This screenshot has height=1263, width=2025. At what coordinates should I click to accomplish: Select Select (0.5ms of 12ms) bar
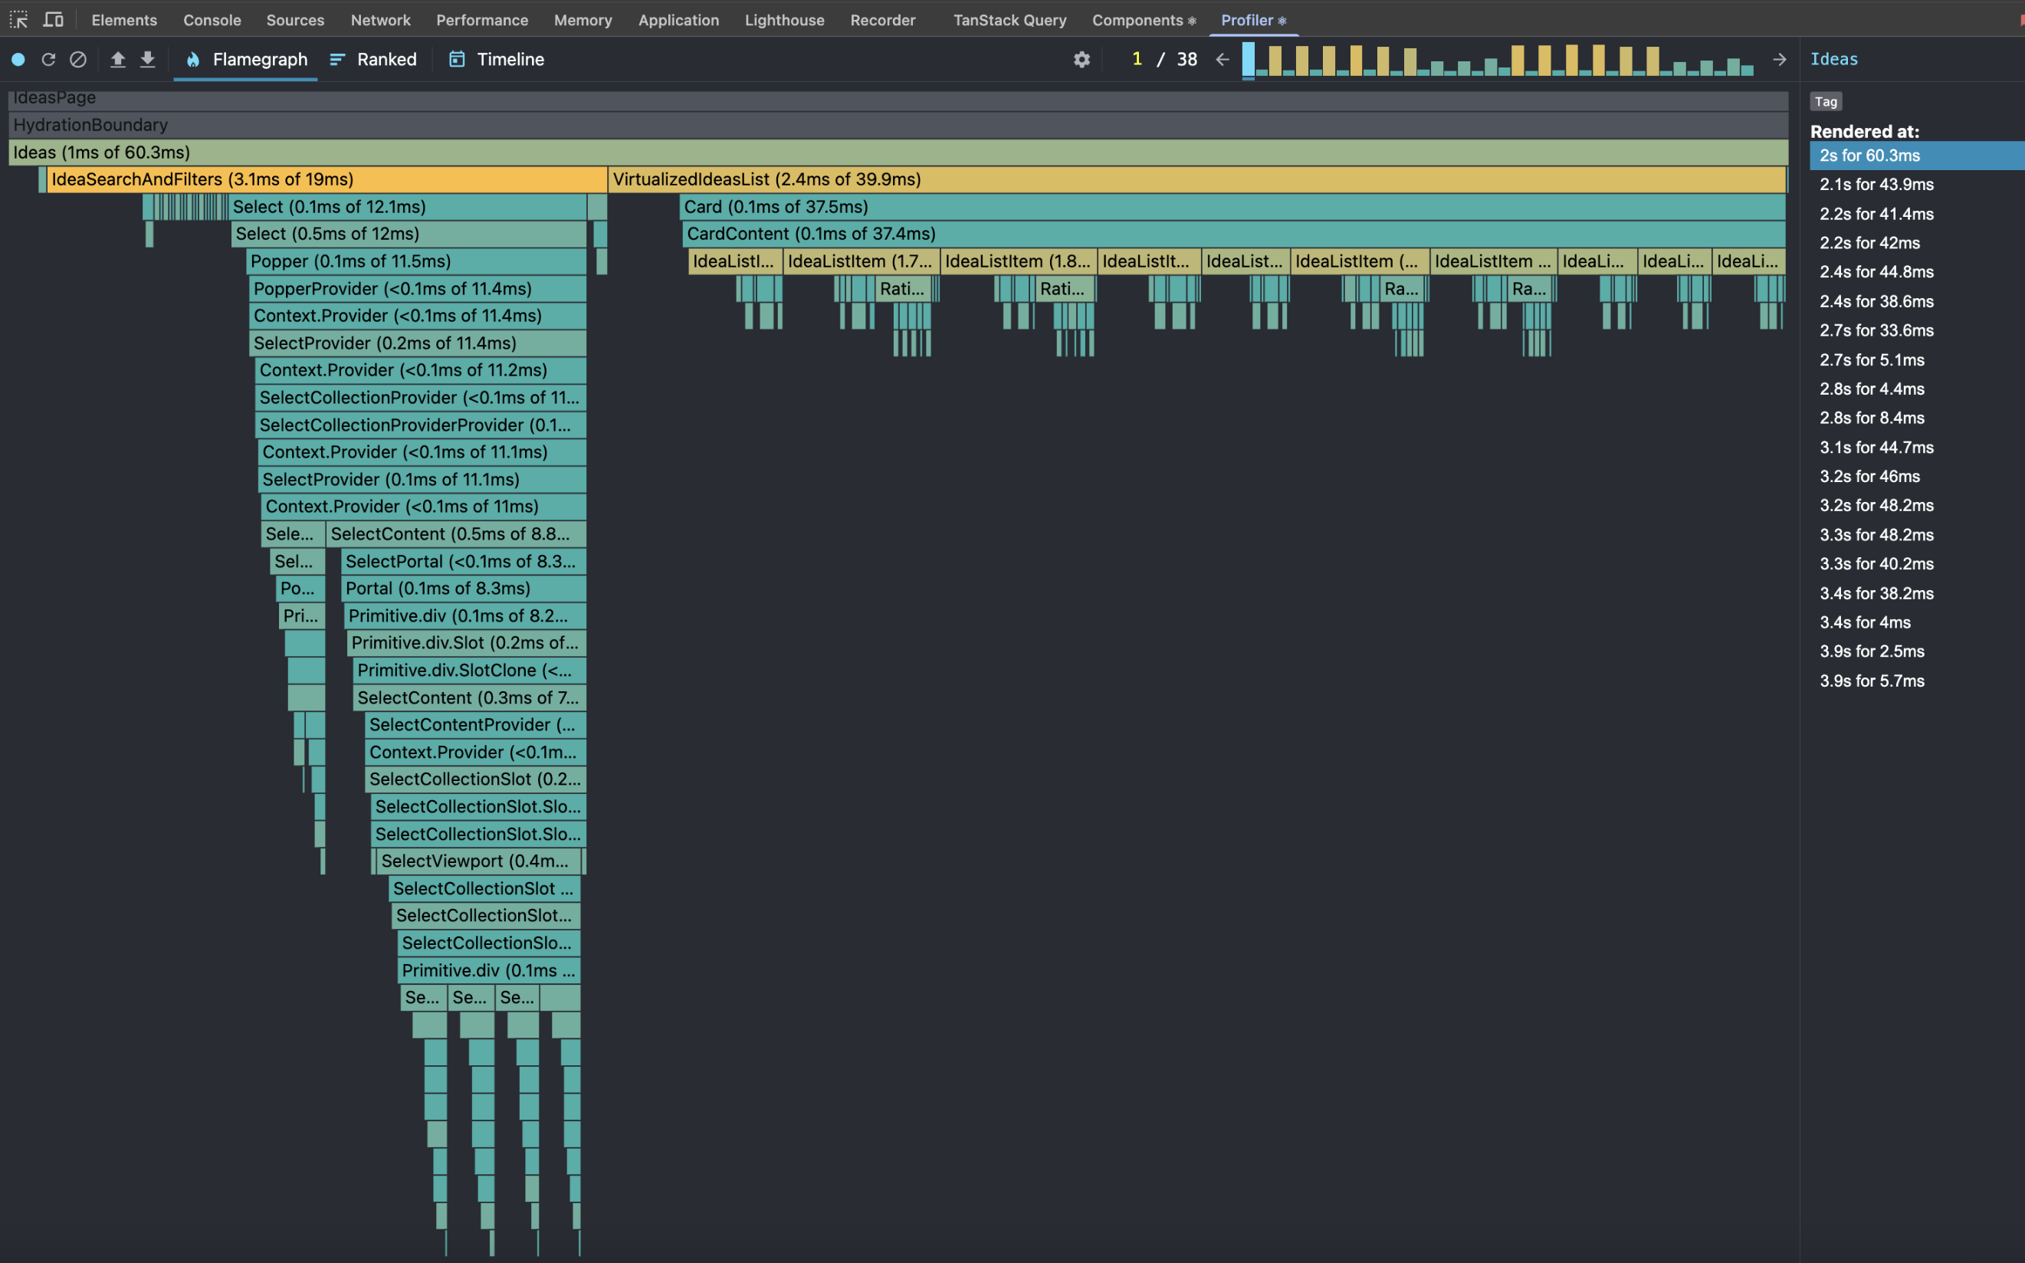pyautogui.click(x=409, y=234)
